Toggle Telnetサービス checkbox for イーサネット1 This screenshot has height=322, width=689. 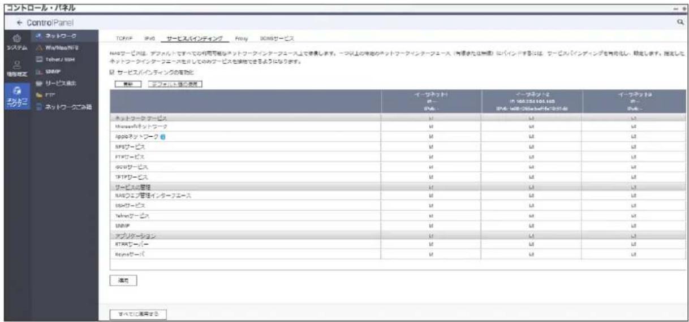point(431,215)
